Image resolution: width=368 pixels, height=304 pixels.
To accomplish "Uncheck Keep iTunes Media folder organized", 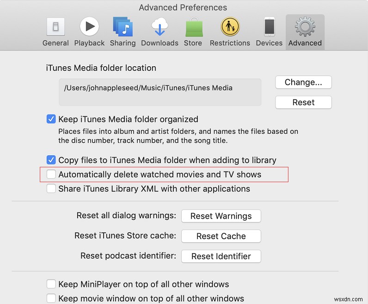I will 51,119.
